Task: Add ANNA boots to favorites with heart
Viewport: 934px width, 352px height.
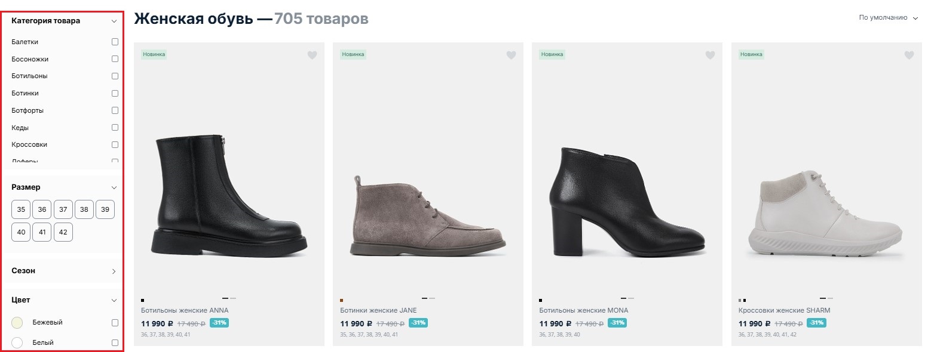Action: pos(312,55)
